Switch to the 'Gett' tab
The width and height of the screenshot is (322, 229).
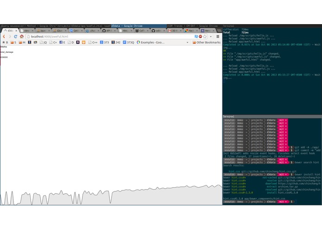point(76,31)
